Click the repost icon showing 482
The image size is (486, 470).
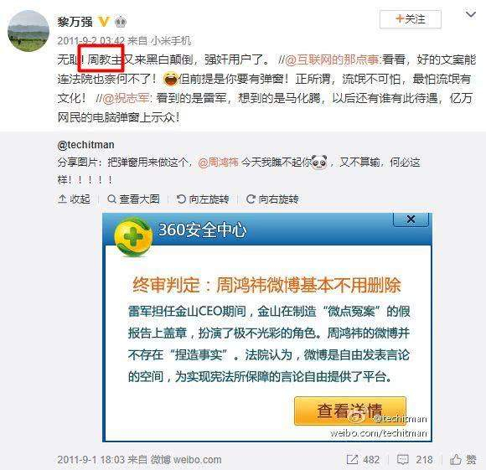pos(363,459)
